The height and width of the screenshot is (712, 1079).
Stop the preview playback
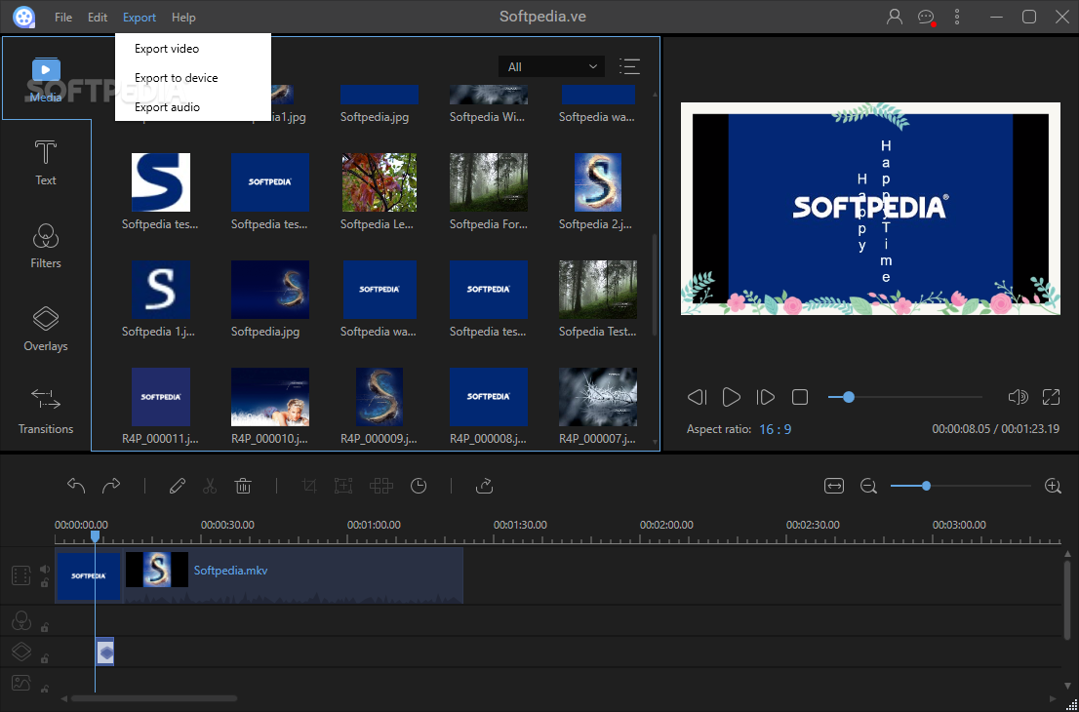[800, 397]
